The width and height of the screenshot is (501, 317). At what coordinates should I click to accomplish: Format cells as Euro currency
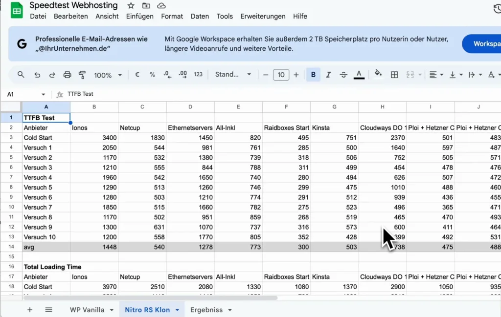pyautogui.click(x=137, y=75)
